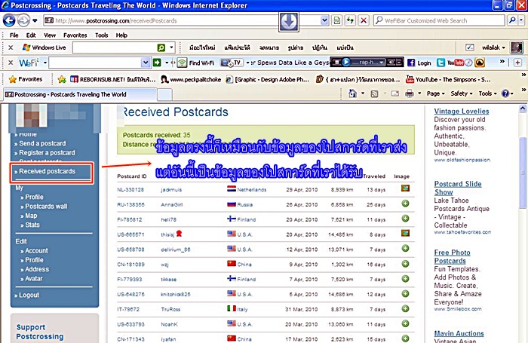View the image icon for NL-330128 row
The image size is (528, 343).
pyautogui.click(x=406, y=188)
